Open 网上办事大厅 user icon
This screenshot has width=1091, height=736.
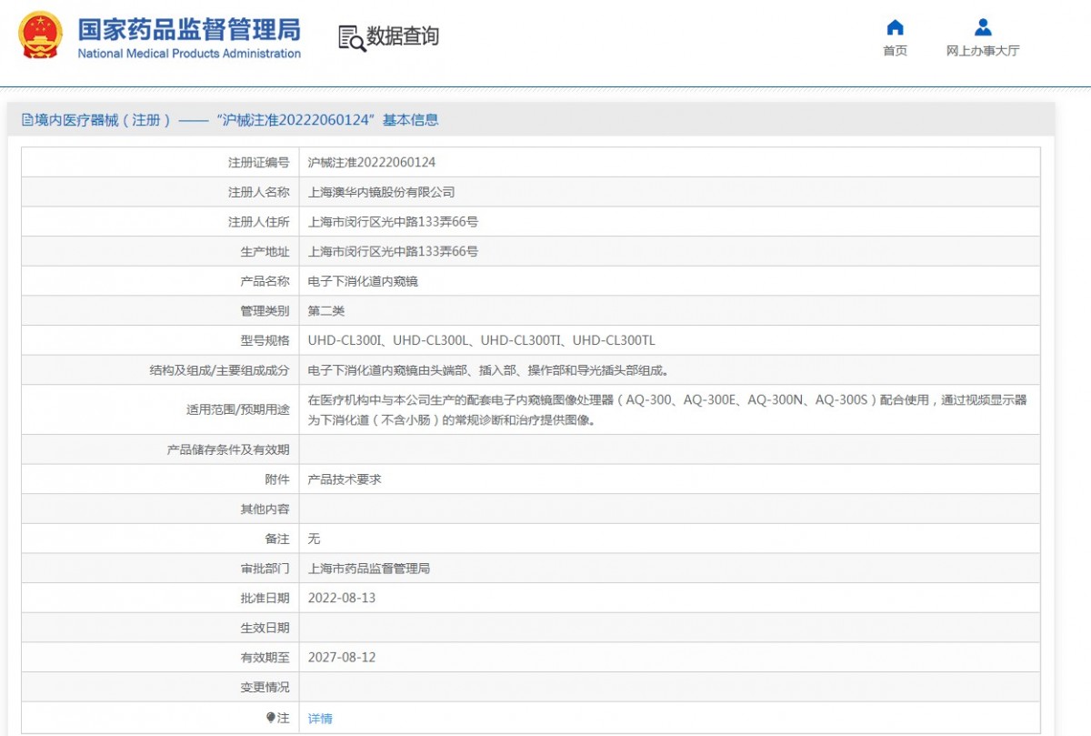pyautogui.click(x=983, y=26)
